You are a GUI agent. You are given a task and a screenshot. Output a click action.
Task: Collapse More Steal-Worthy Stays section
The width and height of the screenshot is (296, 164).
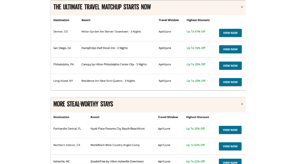(x=242, y=104)
